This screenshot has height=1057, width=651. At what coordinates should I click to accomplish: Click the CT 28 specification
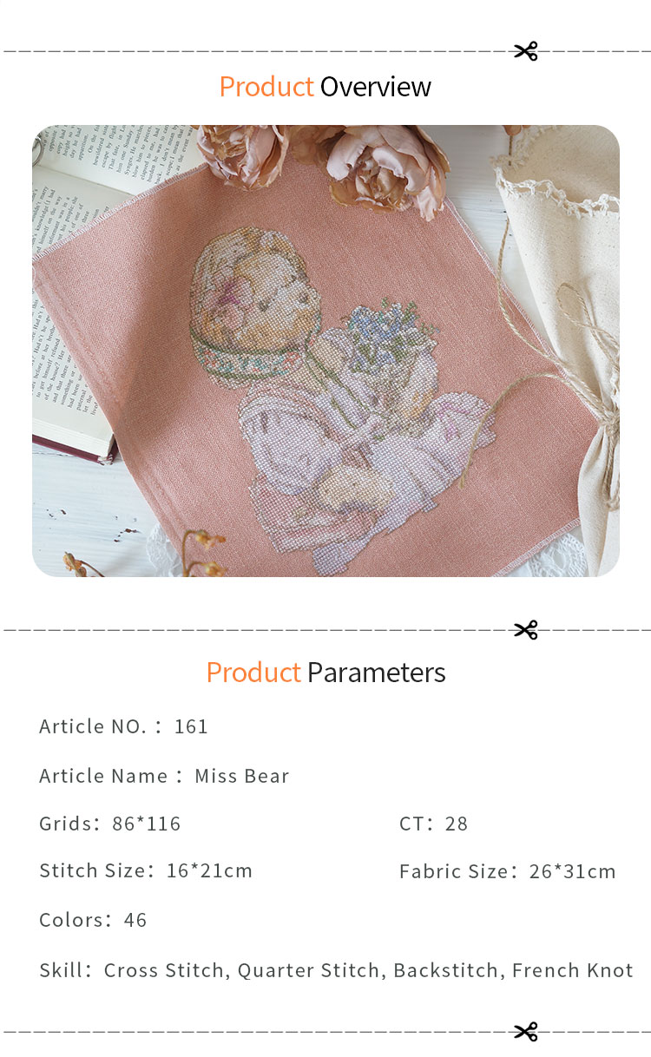point(433,824)
